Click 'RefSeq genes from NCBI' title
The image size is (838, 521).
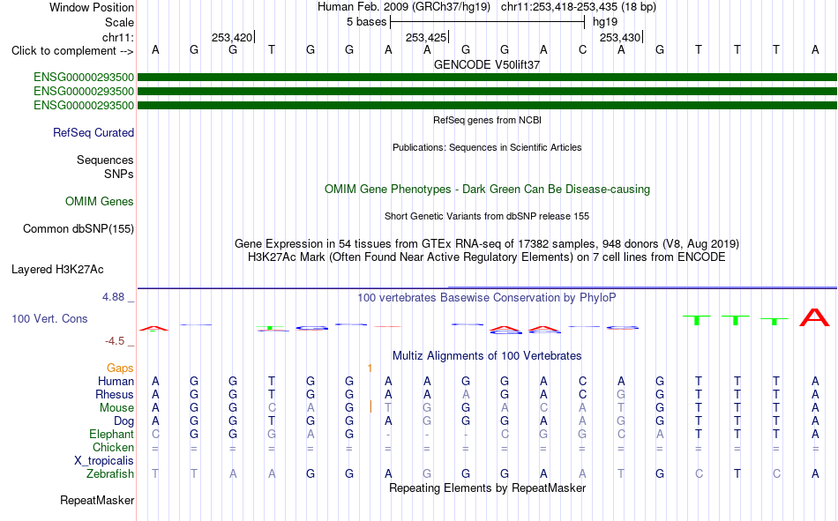pos(487,120)
